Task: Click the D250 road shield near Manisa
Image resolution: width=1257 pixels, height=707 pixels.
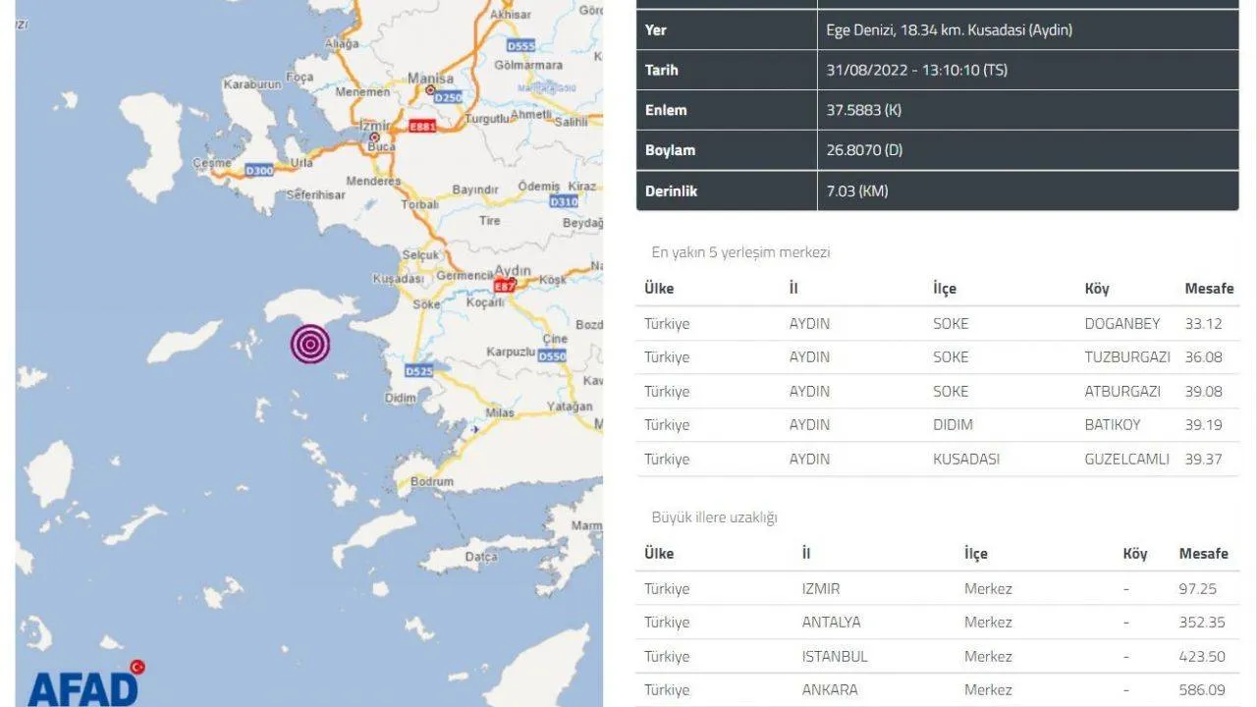Action: click(x=448, y=97)
